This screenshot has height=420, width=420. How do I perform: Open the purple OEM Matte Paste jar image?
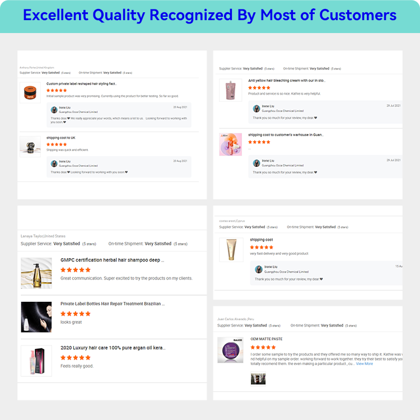coord(230,350)
